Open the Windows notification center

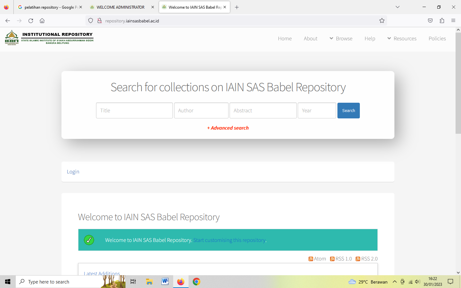(x=450, y=282)
